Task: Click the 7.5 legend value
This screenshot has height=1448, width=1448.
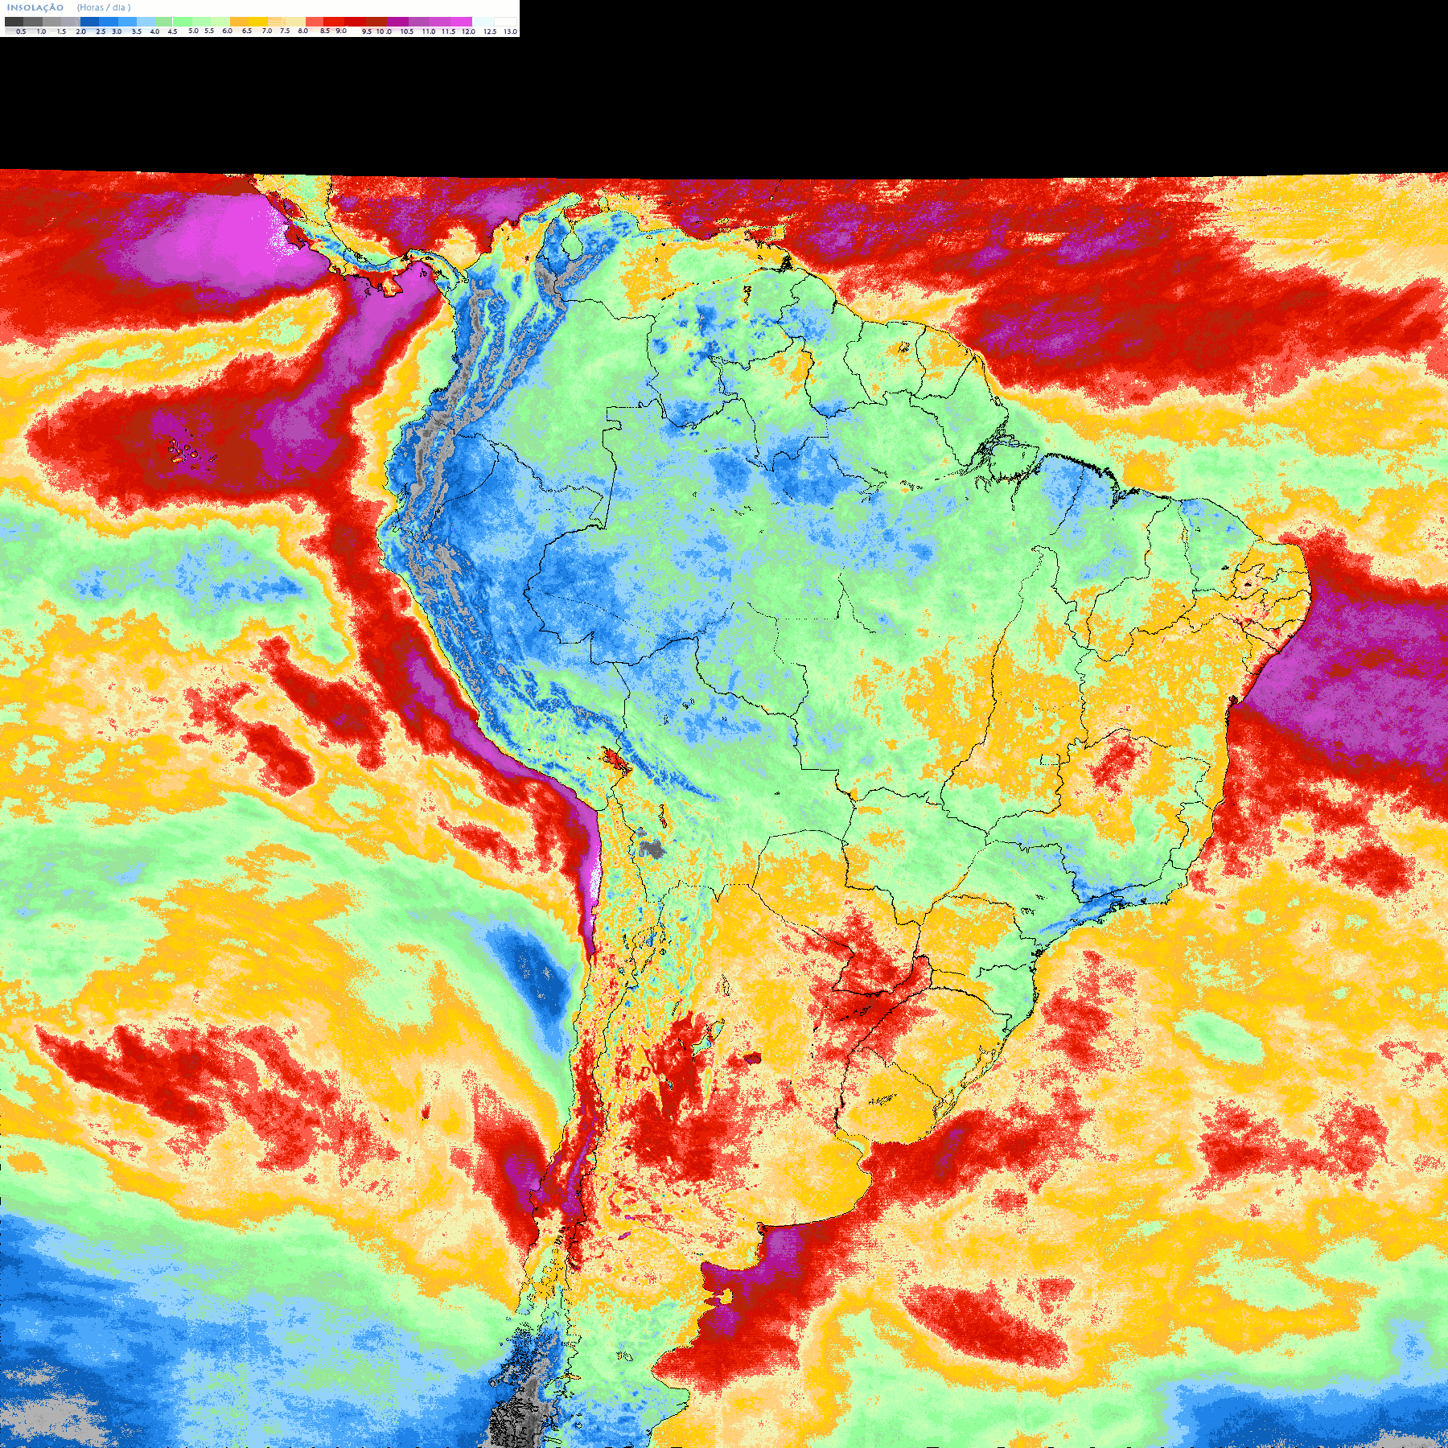Action: click(x=285, y=31)
